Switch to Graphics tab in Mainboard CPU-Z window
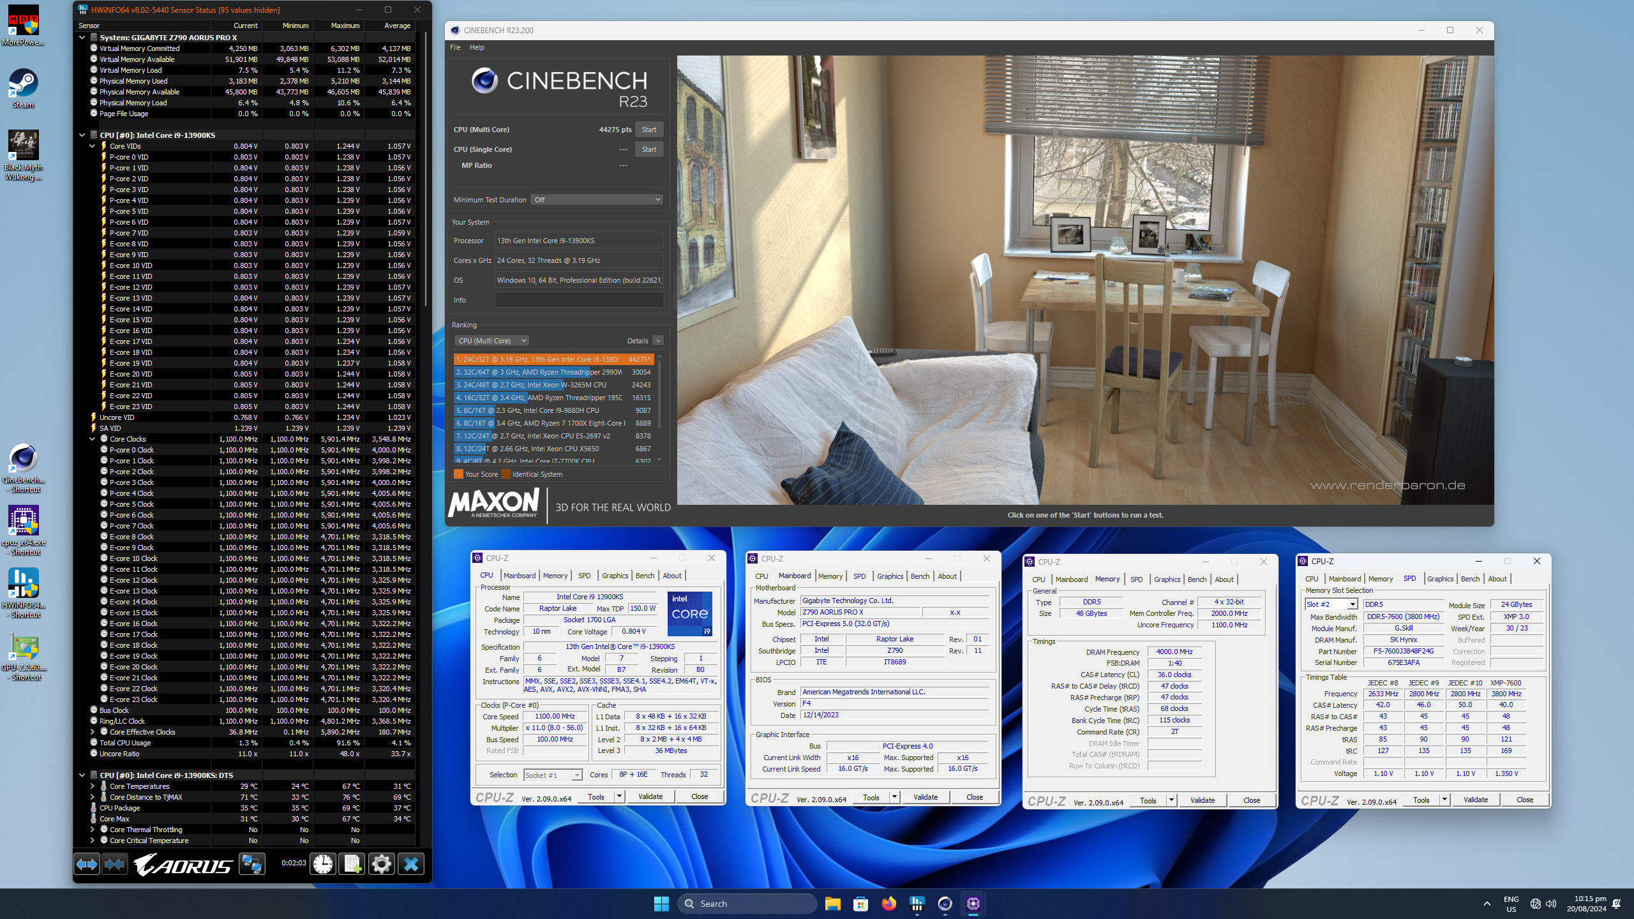Viewport: 1634px width, 919px height. click(890, 576)
